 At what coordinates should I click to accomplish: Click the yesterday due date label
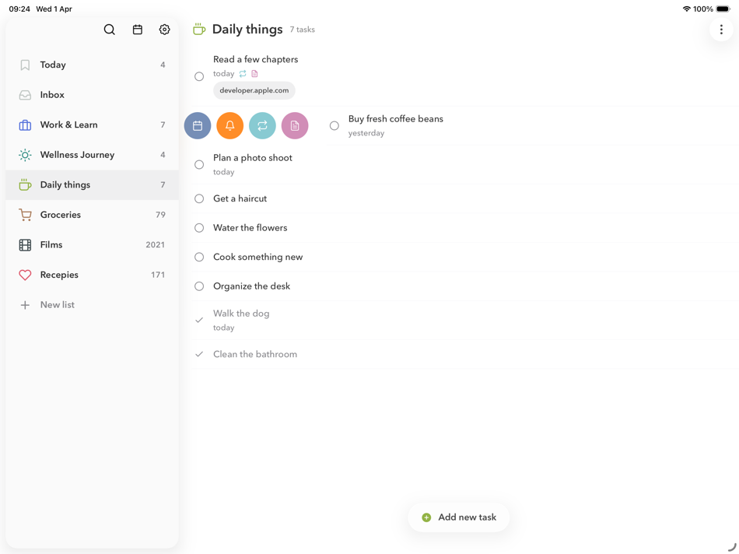pos(366,133)
